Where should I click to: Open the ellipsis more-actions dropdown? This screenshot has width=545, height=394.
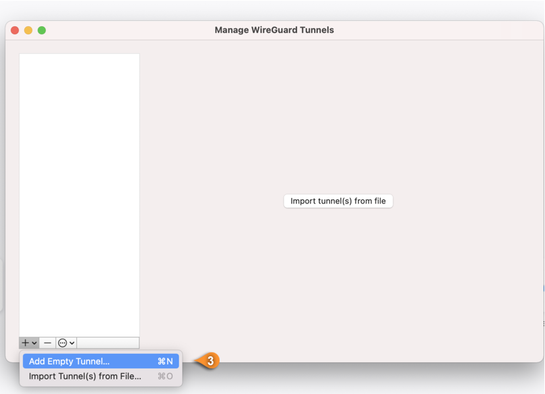(x=67, y=343)
